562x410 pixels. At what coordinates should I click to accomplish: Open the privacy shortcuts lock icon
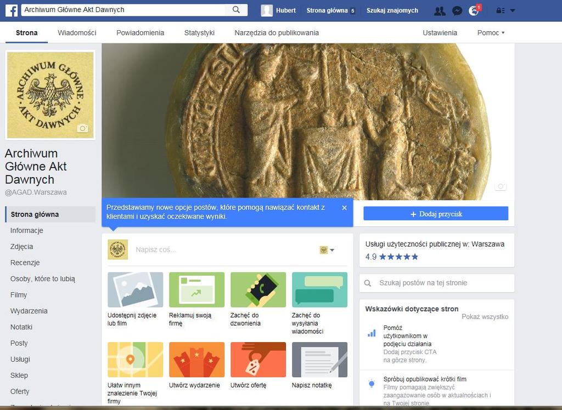(501, 11)
